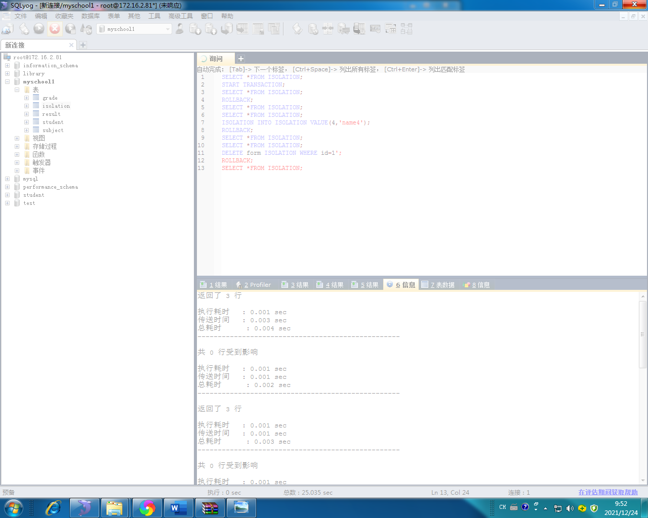Create a new query editor via toolbar icon
The image size is (648, 518).
tap(24, 29)
